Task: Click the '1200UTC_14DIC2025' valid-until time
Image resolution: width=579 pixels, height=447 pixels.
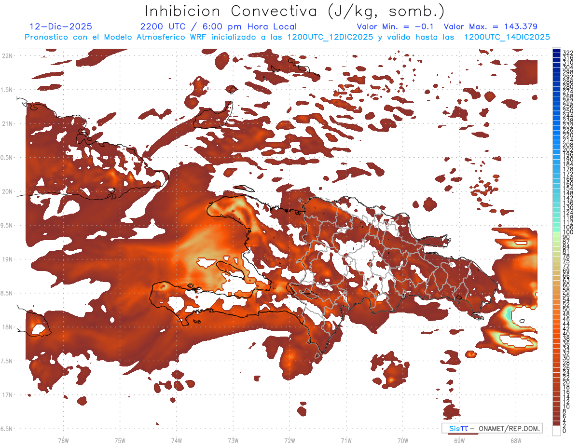Action: coord(507,37)
